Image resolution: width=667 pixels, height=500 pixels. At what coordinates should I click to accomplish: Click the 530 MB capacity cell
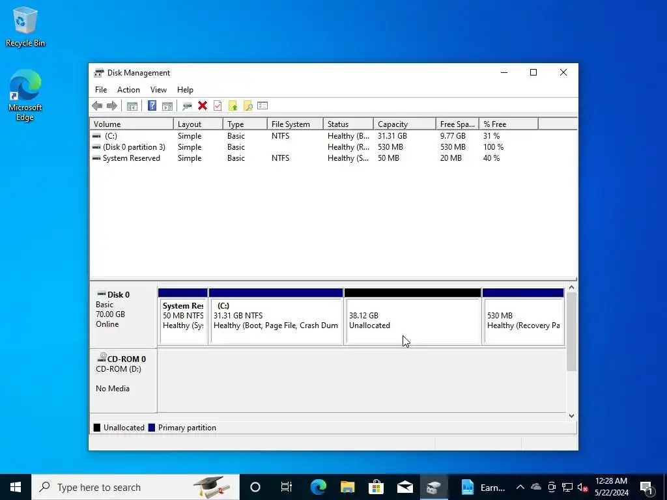click(x=390, y=147)
